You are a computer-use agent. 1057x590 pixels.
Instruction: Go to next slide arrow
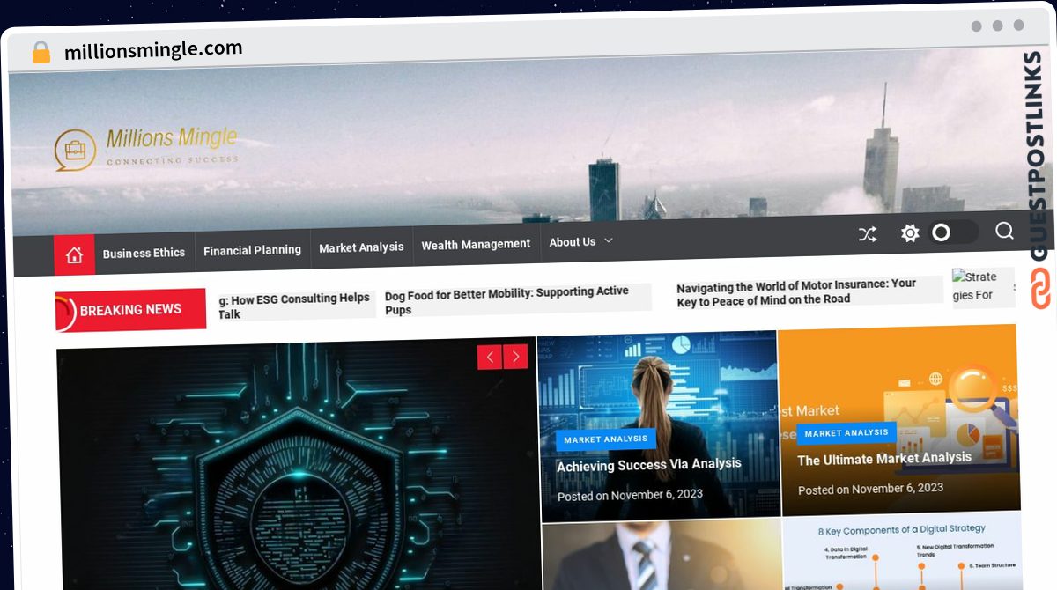[x=515, y=357]
